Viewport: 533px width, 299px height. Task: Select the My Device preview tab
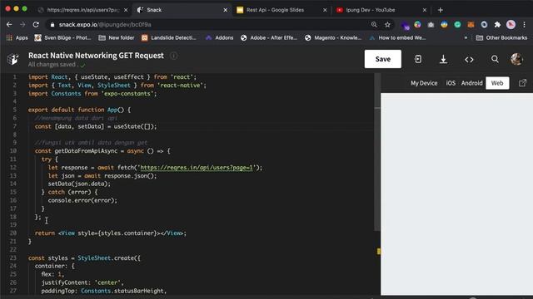424,83
